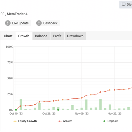Click the speech bubble discussion icon
132x132 pixels.
click(x=123, y=4)
